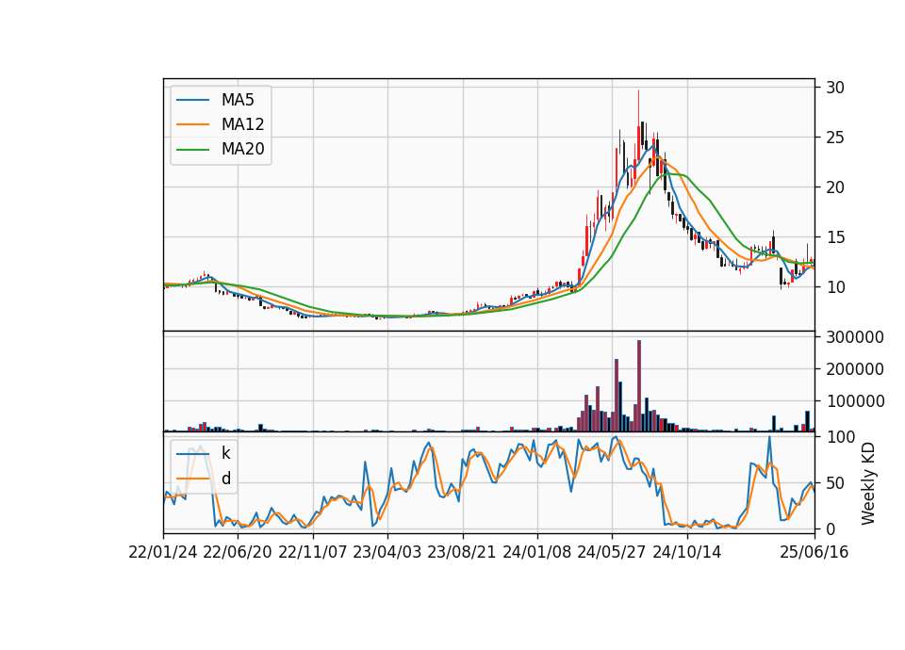
Task: Click the tallest volume bar near 300000
Action: (x=639, y=386)
